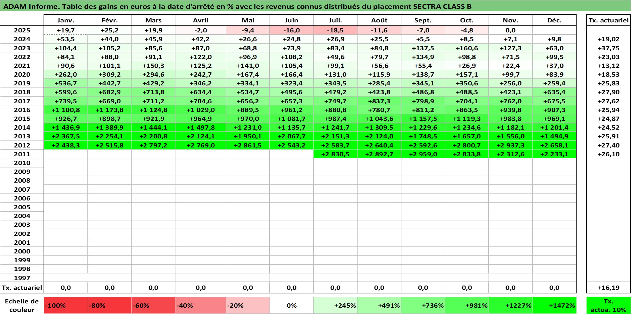
Task: Click the +2 959,0 cell in row 2011
Action: (423, 154)
